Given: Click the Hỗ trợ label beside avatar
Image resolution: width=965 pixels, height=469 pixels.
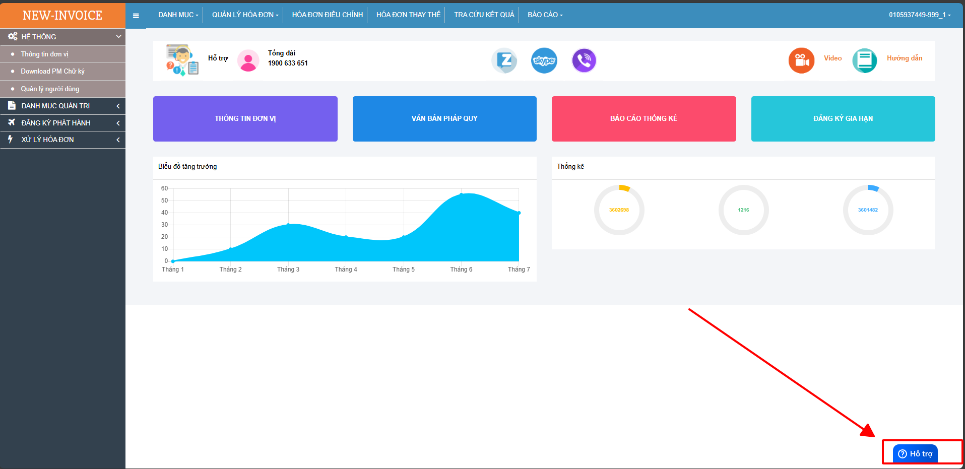Looking at the screenshot, I should pyautogui.click(x=218, y=58).
